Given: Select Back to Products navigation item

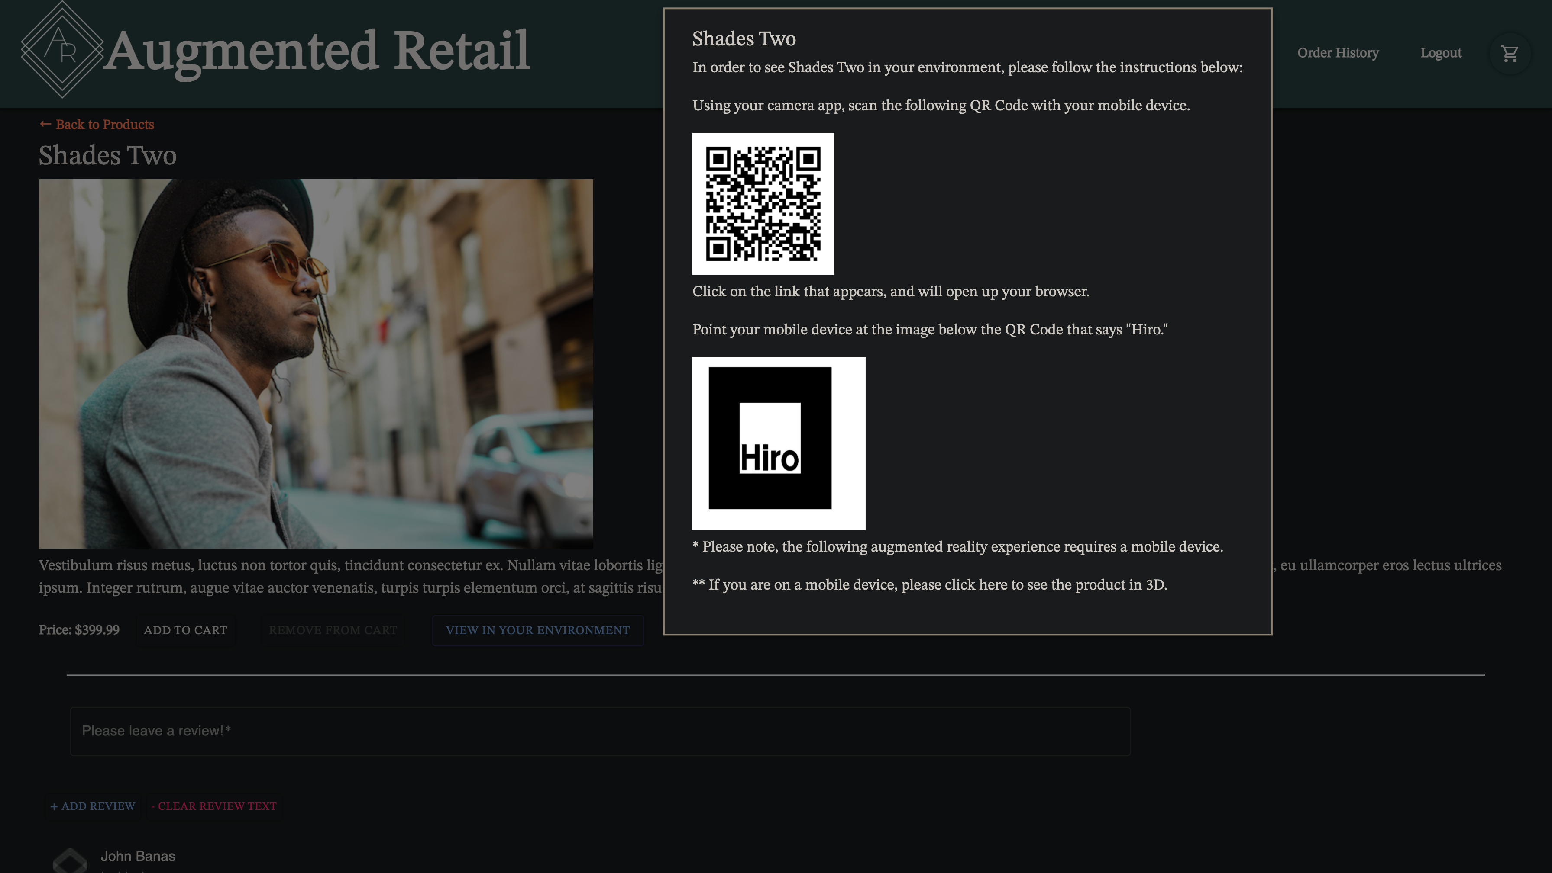Looking at the screenshot, I should 96,125.
